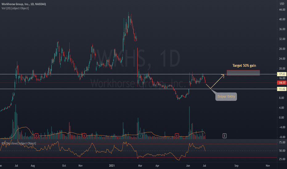287x169 pixels.
Task: Click the 28.00 price axis value
Action: coord(282,49)
